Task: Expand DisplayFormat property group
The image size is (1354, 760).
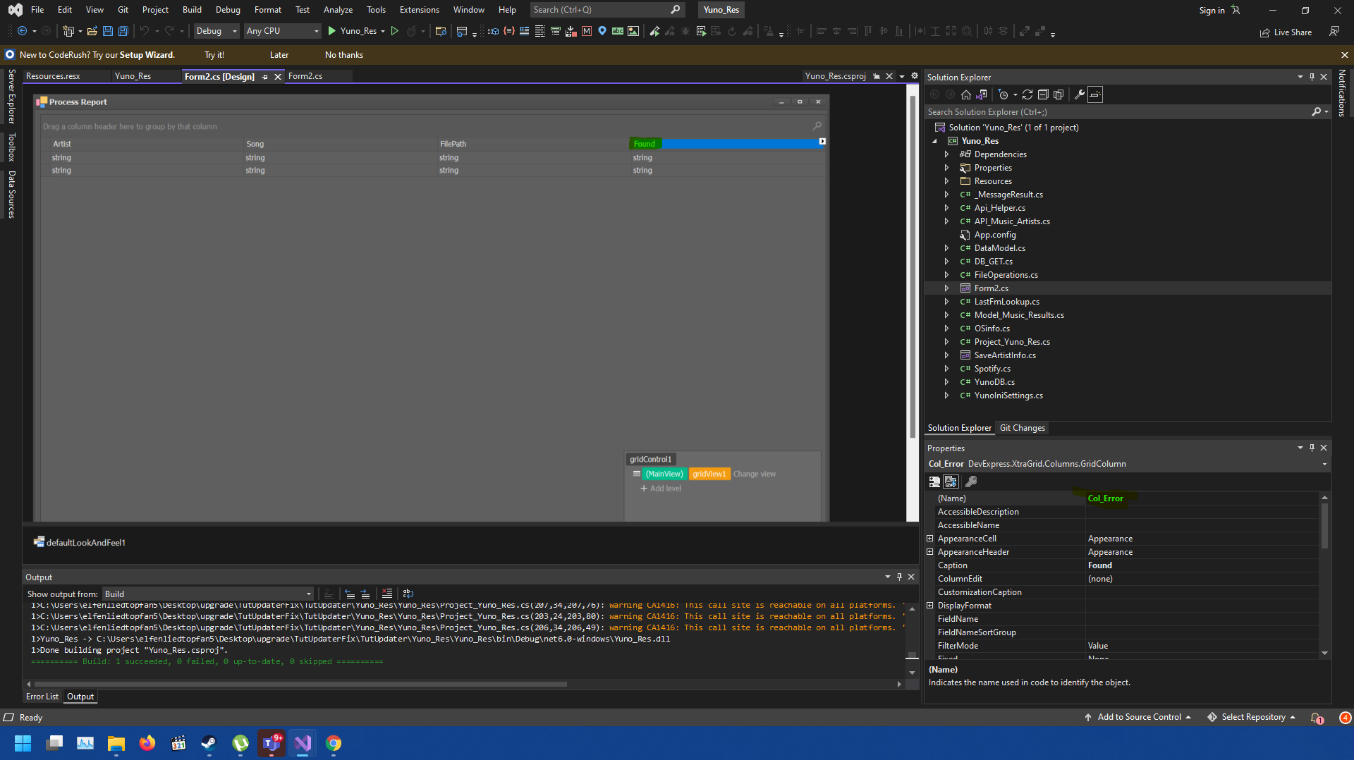Action: (930, 606)
